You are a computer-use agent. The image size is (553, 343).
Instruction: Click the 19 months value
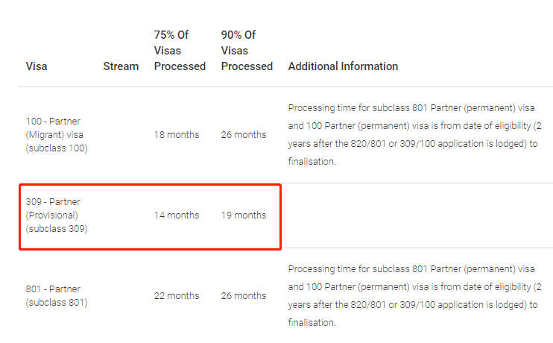click(x=244, y=215)
